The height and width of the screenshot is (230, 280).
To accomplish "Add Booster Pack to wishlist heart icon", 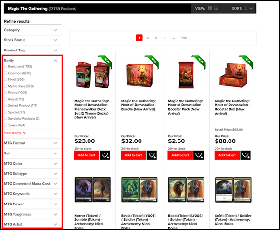I will 199,155.
